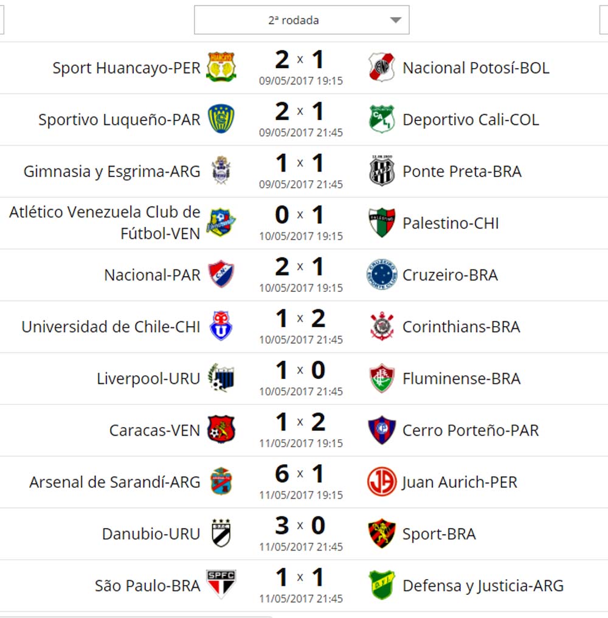Viewport: 608px width, 618px height.
Task: Click the São Paulo SPFC crest
Action: point(221,585)
